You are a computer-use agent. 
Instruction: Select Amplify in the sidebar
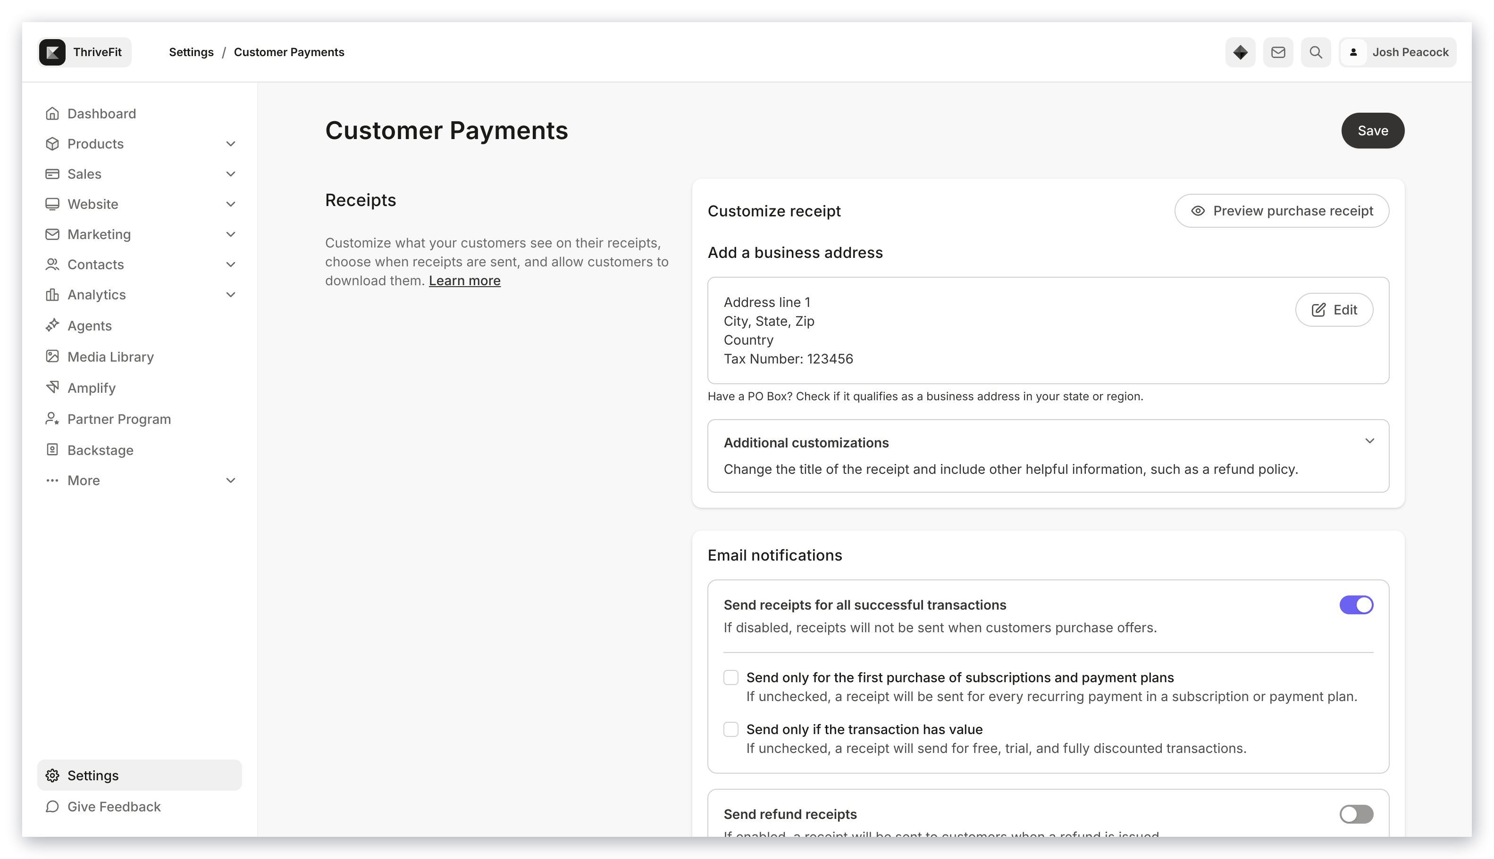[139, 387]
